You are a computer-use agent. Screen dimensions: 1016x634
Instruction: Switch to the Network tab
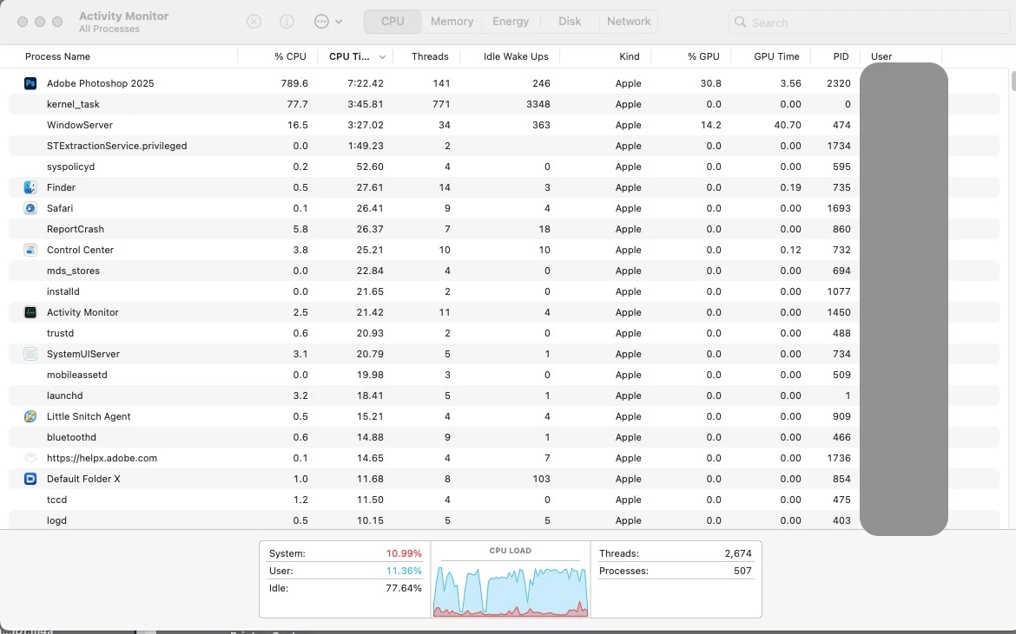tap(629, 22)
